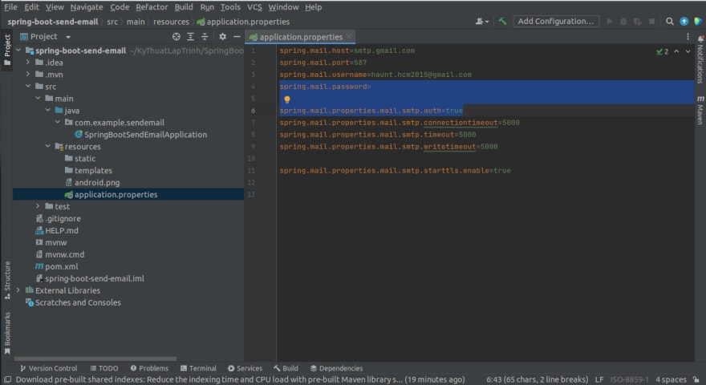The height and width of the screenshot is (385, 706).
Task: Open the Navigate menu
Action: coord(87,7)
